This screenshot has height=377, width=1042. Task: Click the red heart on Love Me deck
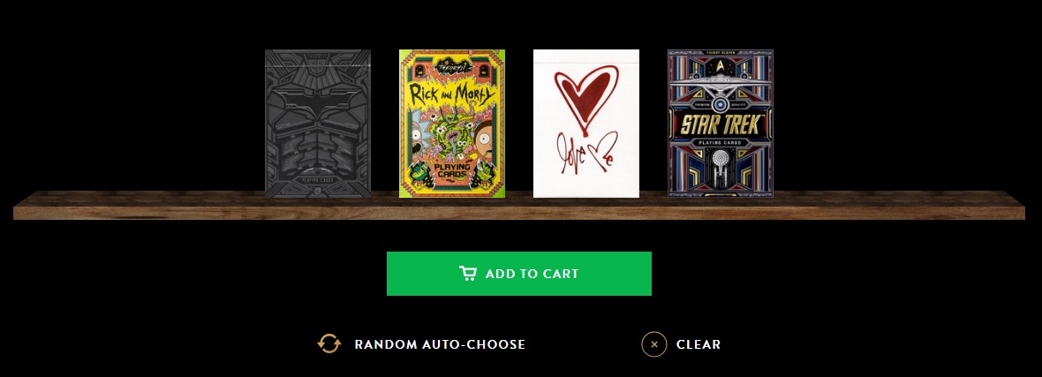[x=586, y=97]
